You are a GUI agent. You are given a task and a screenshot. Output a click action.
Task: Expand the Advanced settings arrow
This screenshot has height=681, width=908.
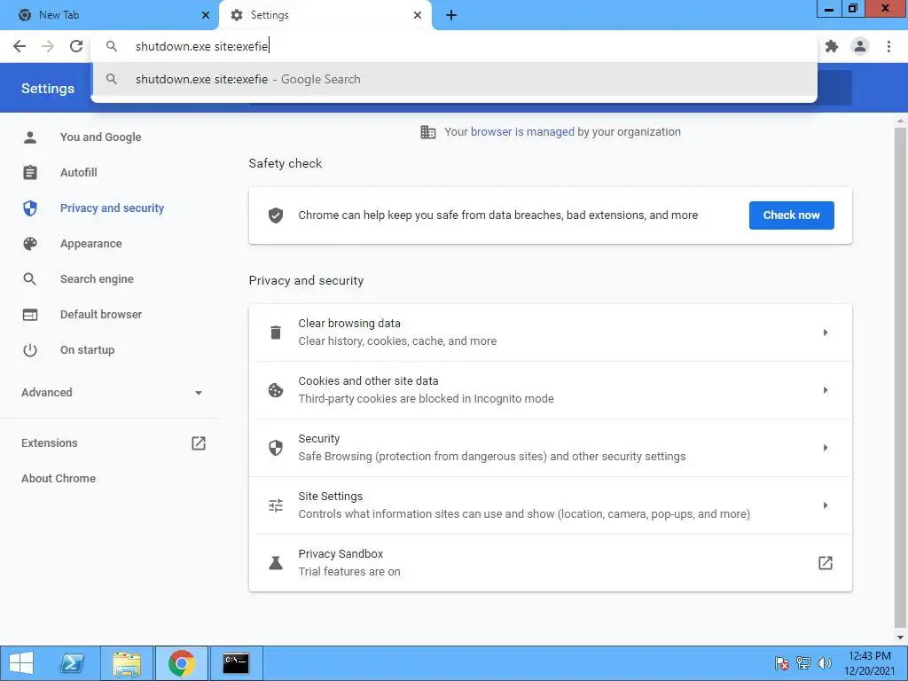click(198, 393)
